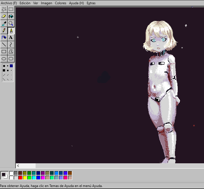Select the Magnifier zoom tool
The image size is (204, 189).
[x=11, y=23]
